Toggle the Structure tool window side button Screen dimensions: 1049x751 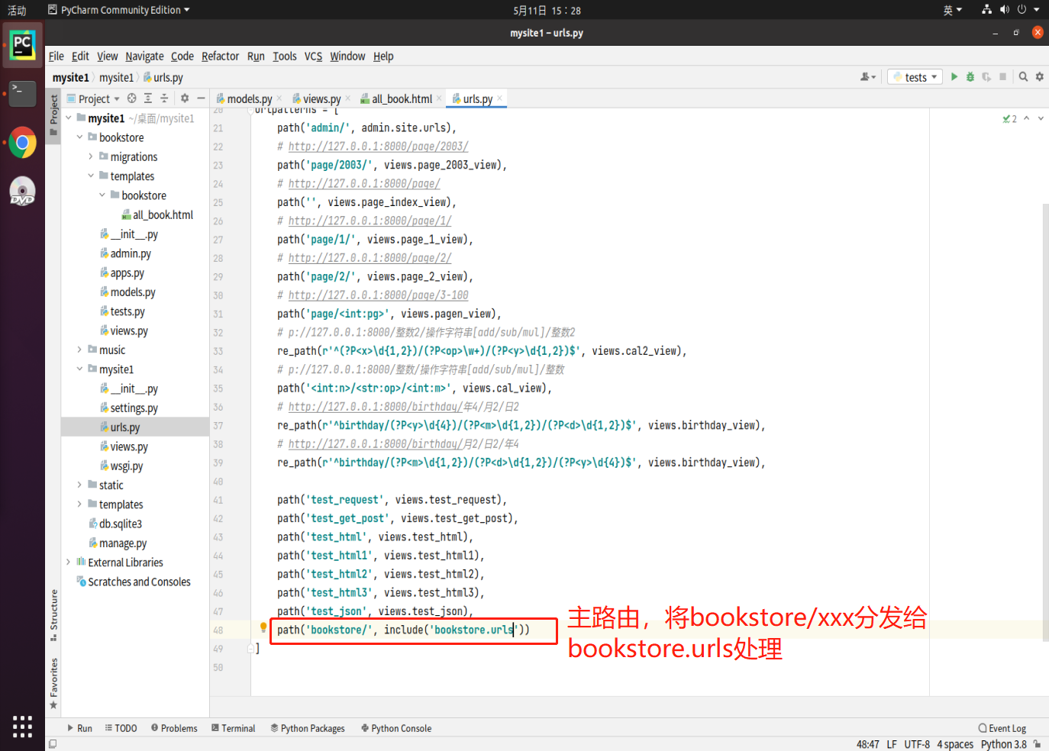click(x=53, y=615)
